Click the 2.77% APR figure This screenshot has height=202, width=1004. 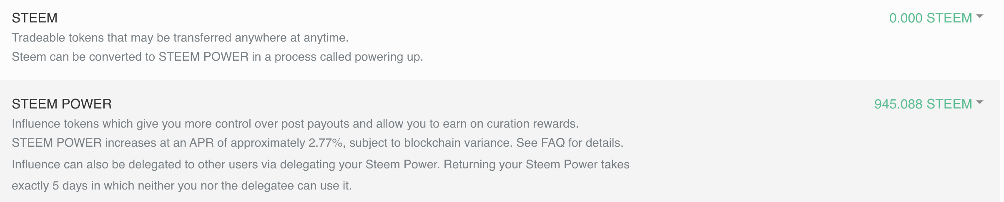click(x=326, y=143)
